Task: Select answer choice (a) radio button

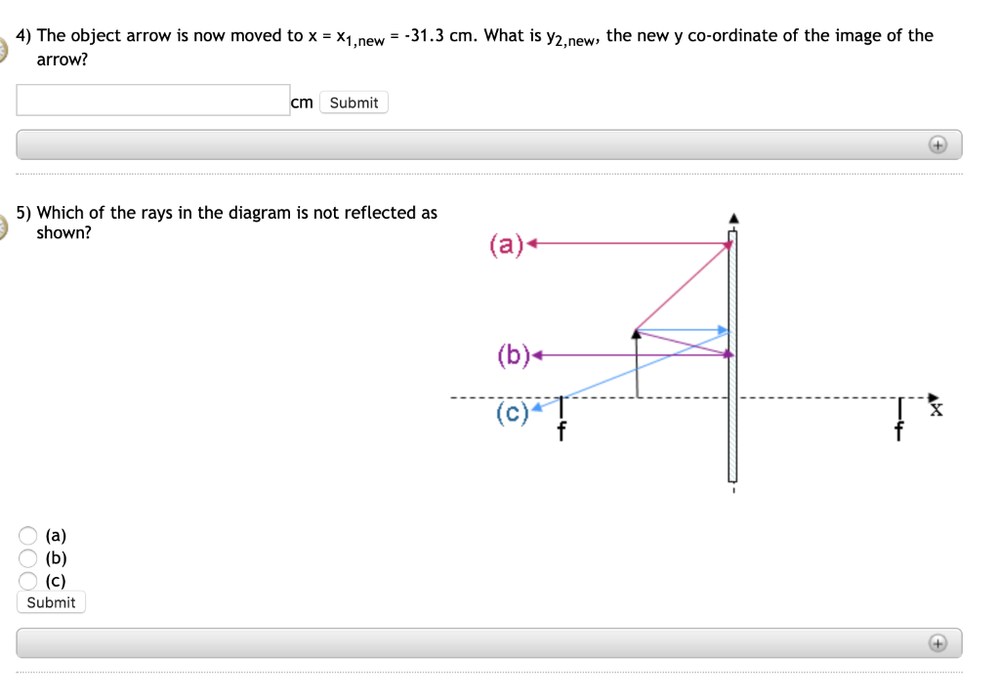Action: 27,535
